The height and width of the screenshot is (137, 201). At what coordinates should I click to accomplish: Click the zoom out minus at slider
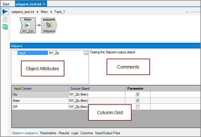pos(187,12)
